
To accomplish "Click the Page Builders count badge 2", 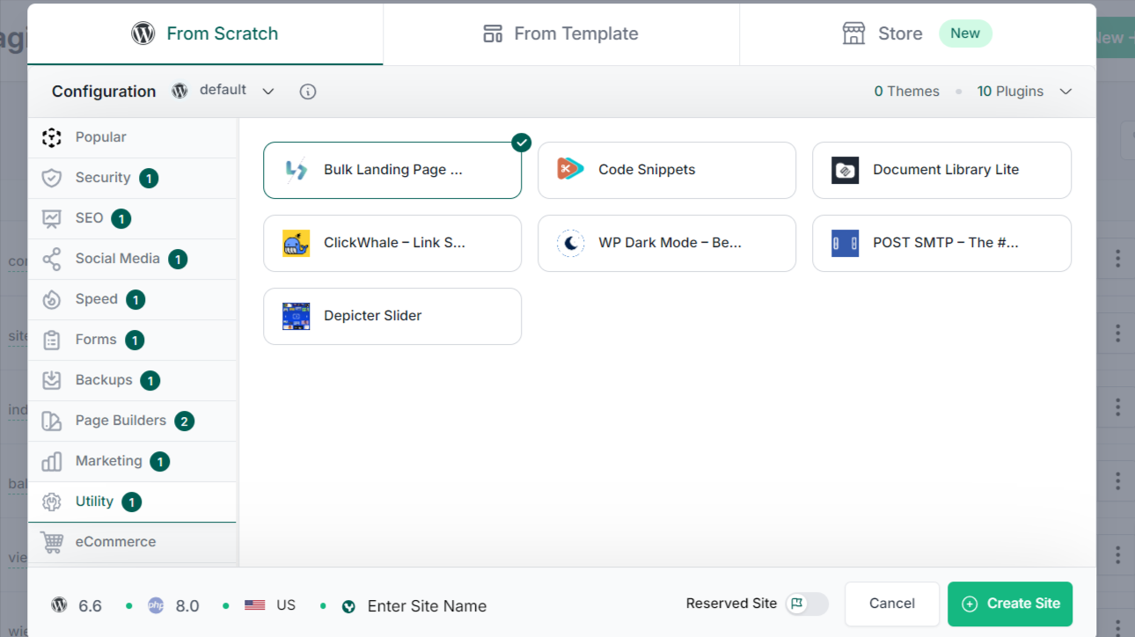I will (x=184, y=421).
